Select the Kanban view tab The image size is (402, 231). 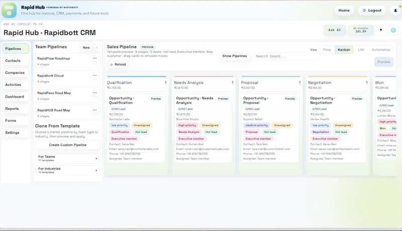tap(344, 50)
